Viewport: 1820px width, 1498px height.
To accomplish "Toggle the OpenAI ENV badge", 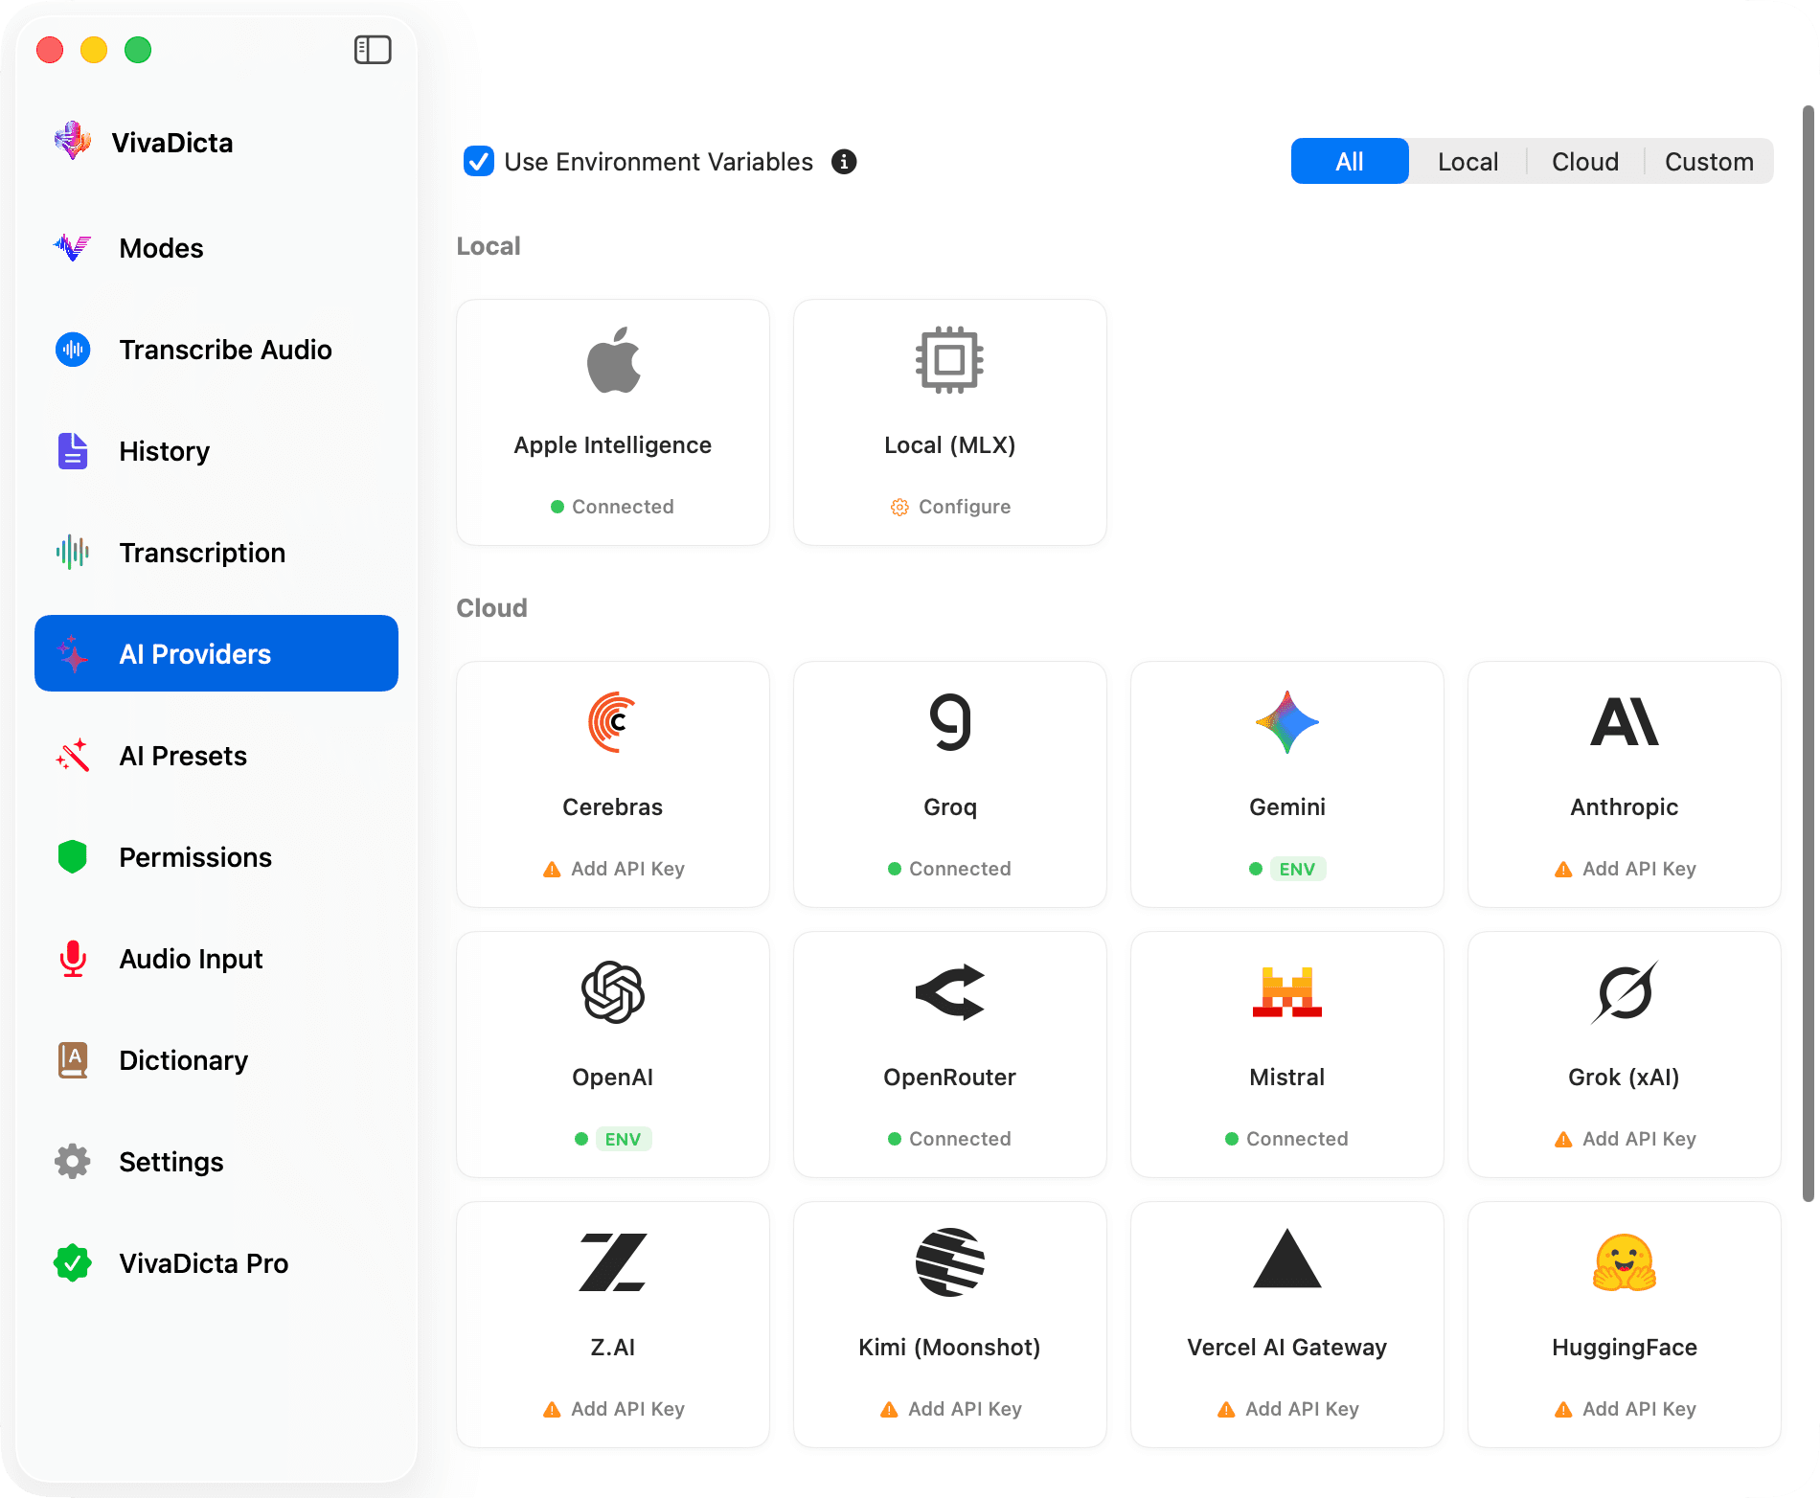I will tap(624, 1139).
